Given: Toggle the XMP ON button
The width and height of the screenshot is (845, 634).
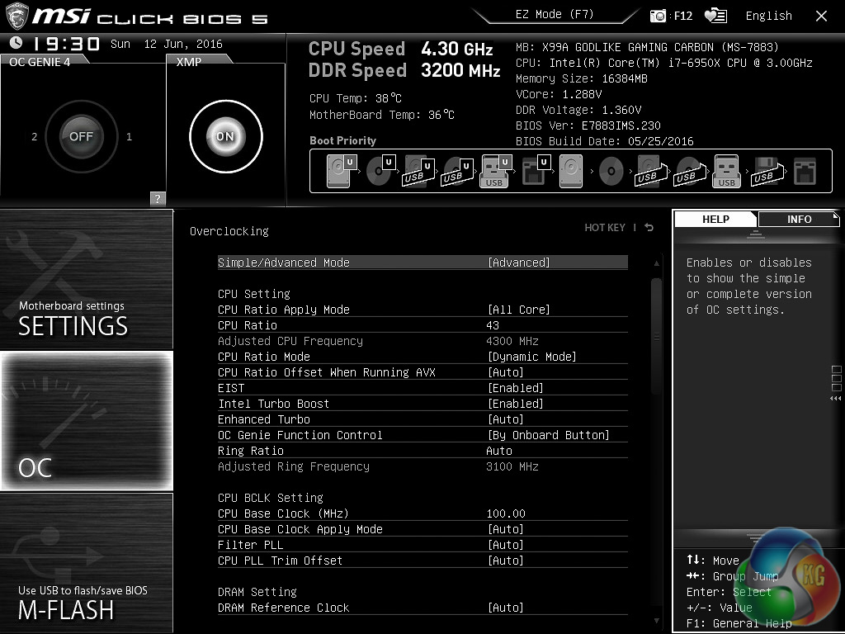Looking at the screenshot, I should [225, 136].
